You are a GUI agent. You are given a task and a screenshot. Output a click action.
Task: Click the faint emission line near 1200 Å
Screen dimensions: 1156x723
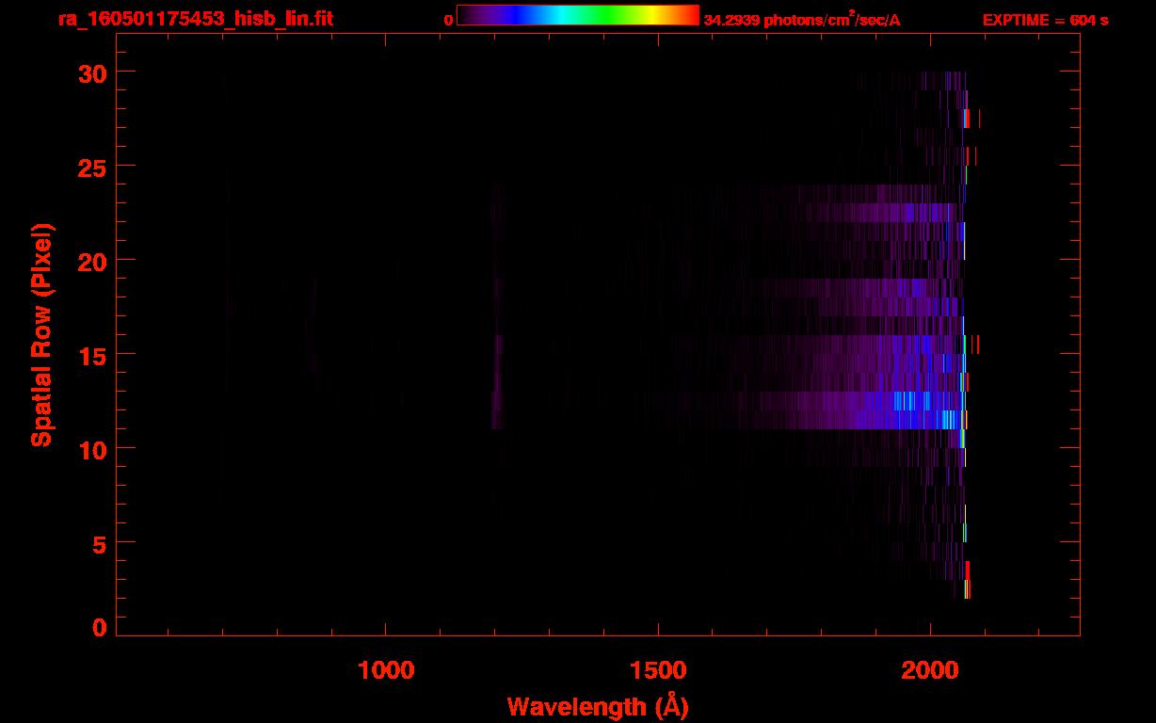(497, 381)
